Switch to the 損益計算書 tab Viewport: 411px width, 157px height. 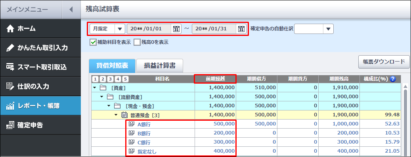[x=160, y=66]
